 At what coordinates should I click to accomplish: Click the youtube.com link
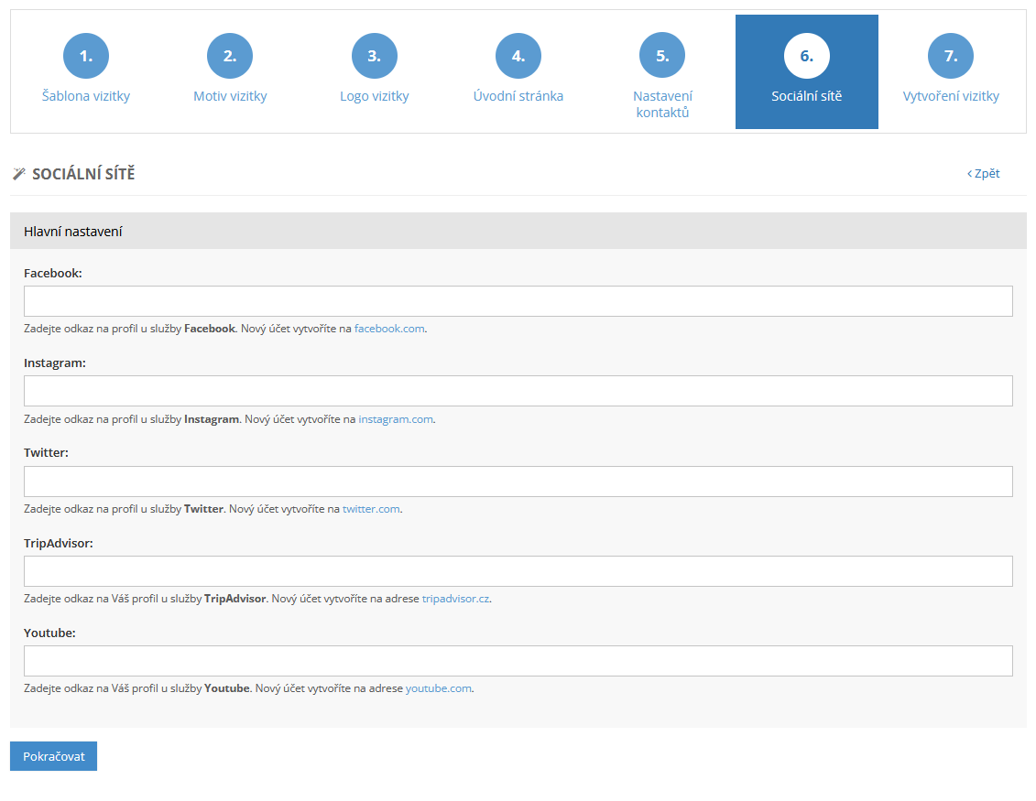(x=439, y=688)
